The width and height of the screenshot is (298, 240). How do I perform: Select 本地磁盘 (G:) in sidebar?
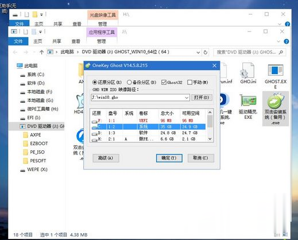click(37, 100)
